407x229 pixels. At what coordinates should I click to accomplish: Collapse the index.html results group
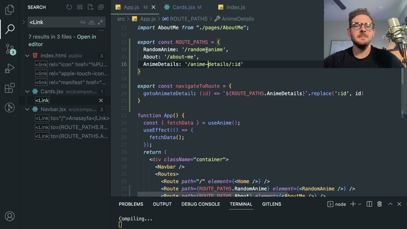pyautogui.click(x=27, y=56)
